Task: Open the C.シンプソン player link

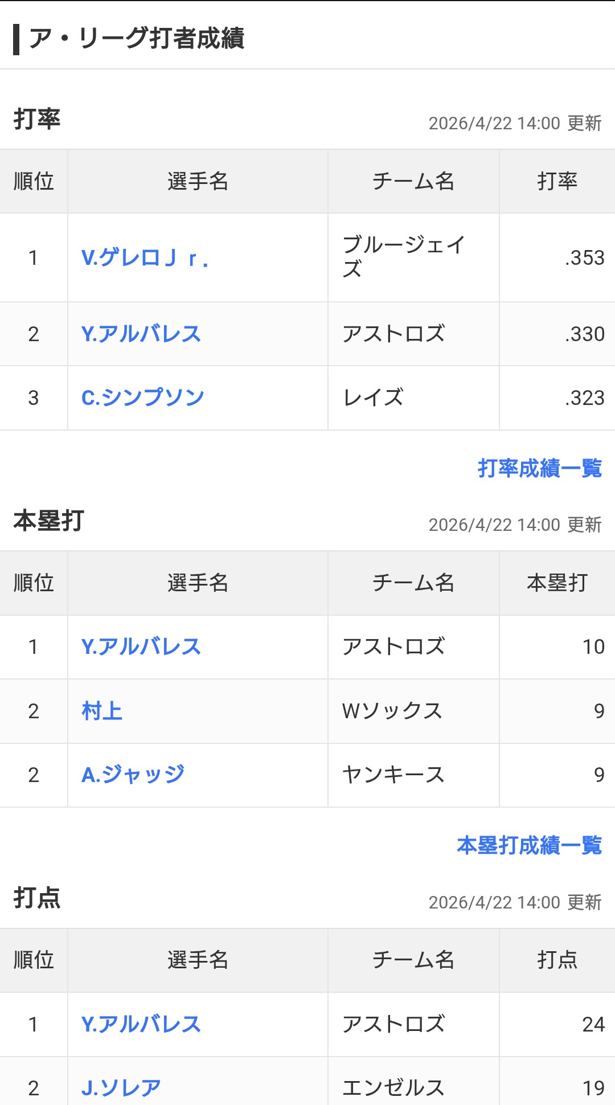Action: [143, 398]
